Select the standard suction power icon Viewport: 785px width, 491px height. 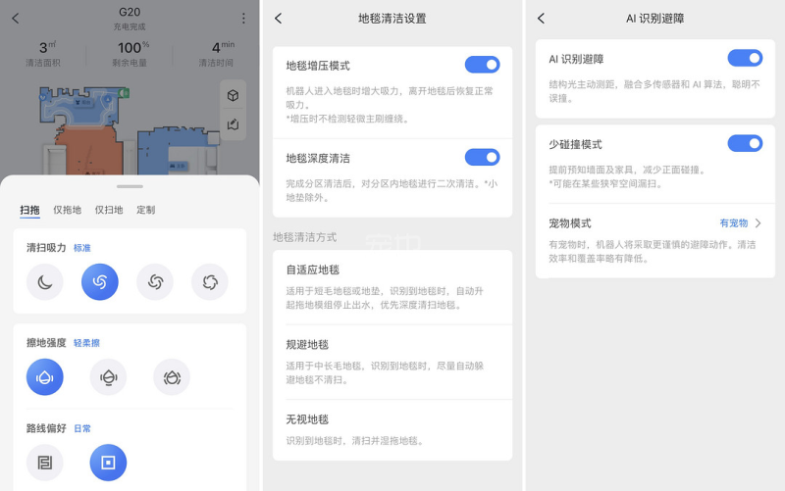[x=100, y=282]
